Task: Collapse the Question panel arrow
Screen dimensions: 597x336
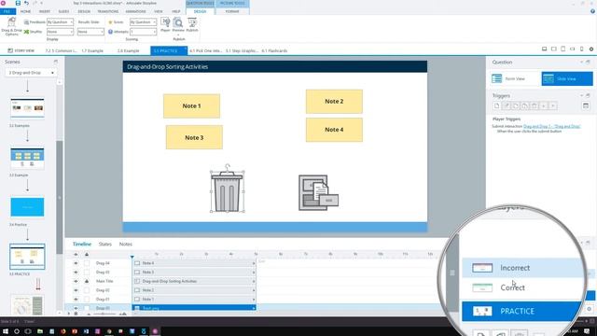Action: [581, 63]
